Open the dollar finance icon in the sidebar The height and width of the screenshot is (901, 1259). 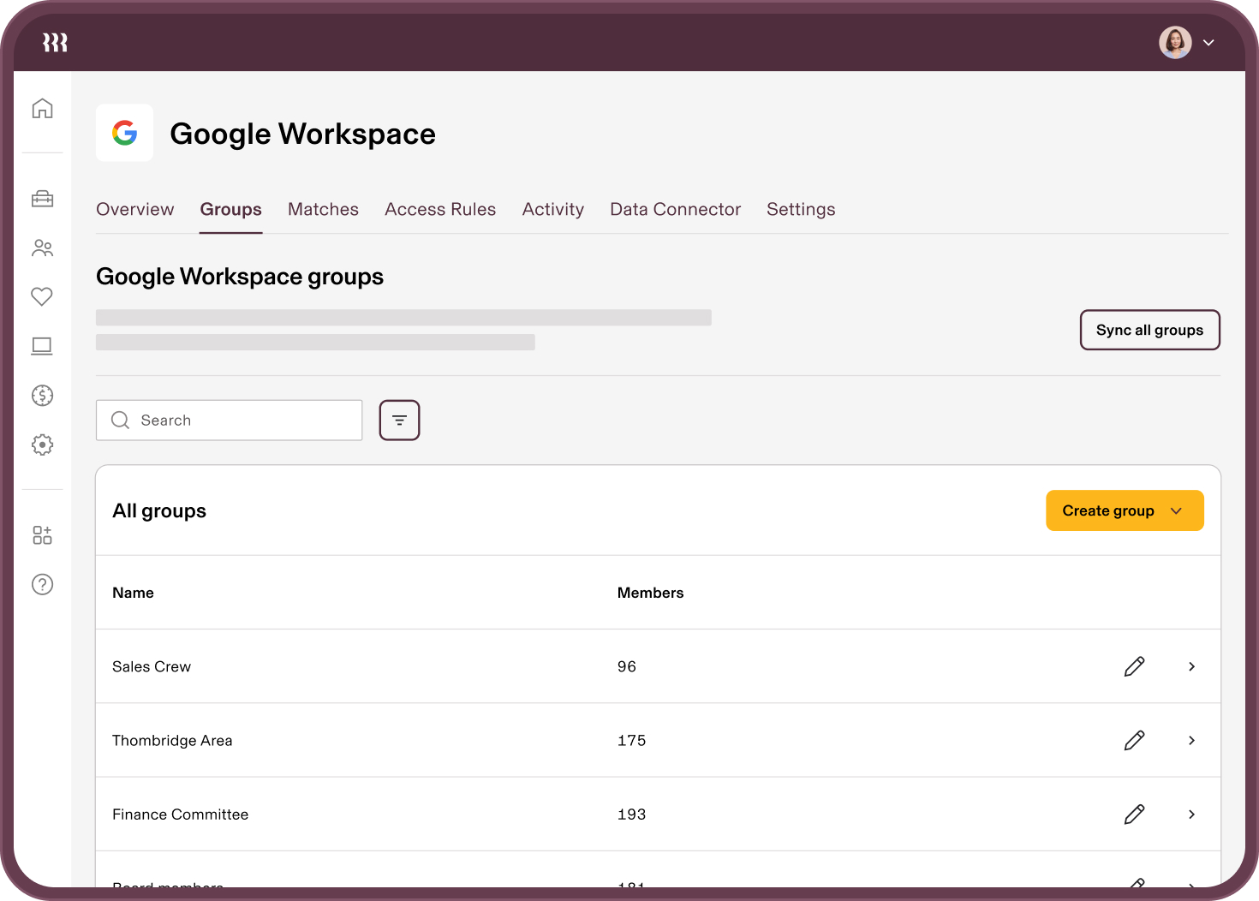tap(42, 396)
